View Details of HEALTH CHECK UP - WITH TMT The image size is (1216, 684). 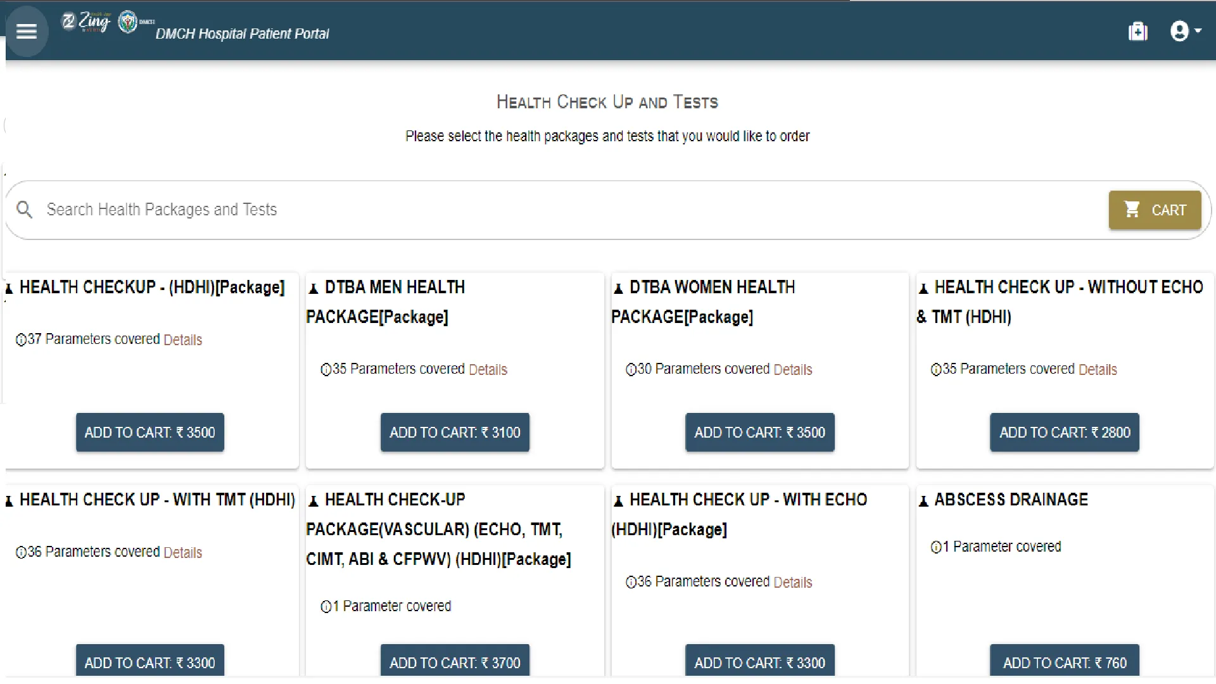pos(183,553)
